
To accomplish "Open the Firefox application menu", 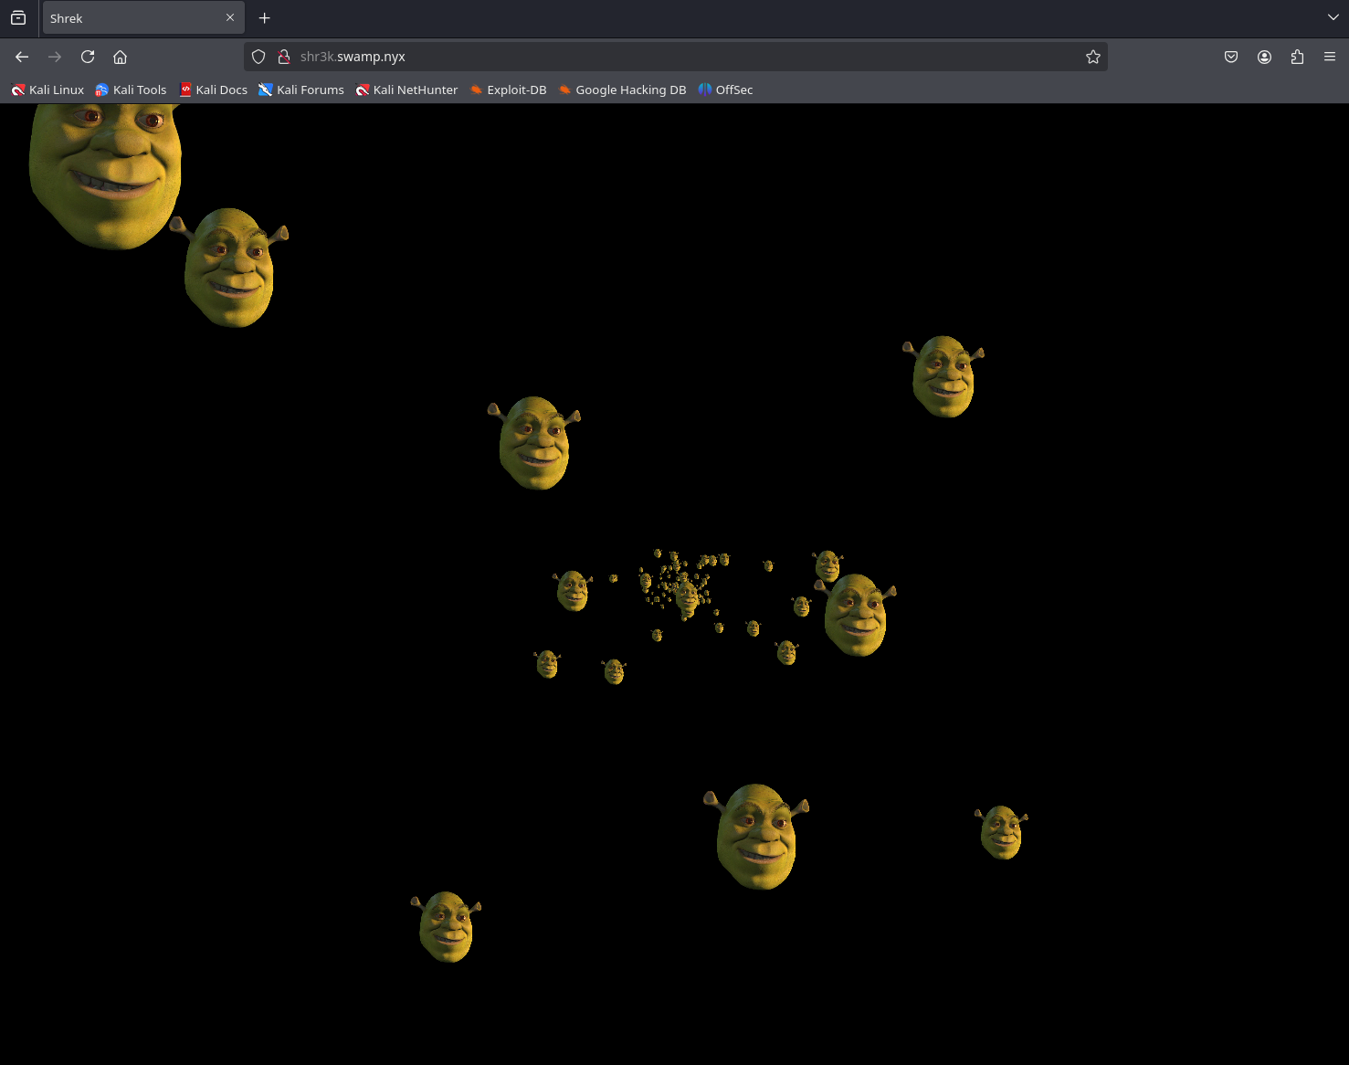I will tap(1330, 57).
